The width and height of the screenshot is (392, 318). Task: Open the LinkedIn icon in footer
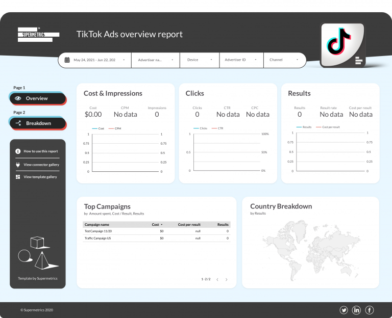(356, 310)
